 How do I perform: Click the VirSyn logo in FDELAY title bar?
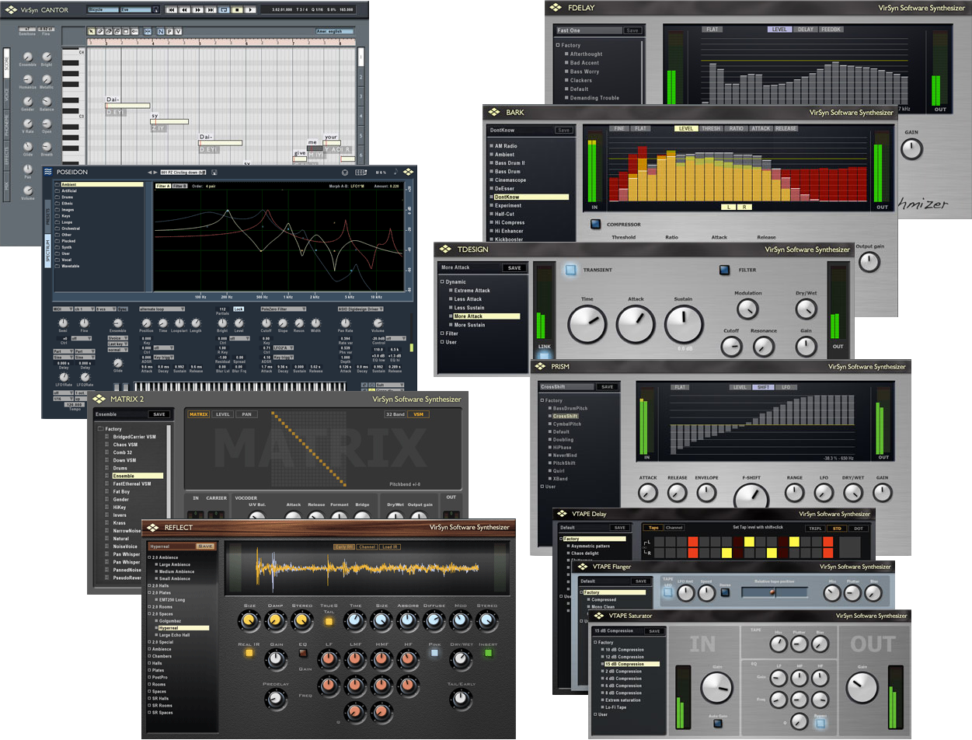[x=555, y=7]
